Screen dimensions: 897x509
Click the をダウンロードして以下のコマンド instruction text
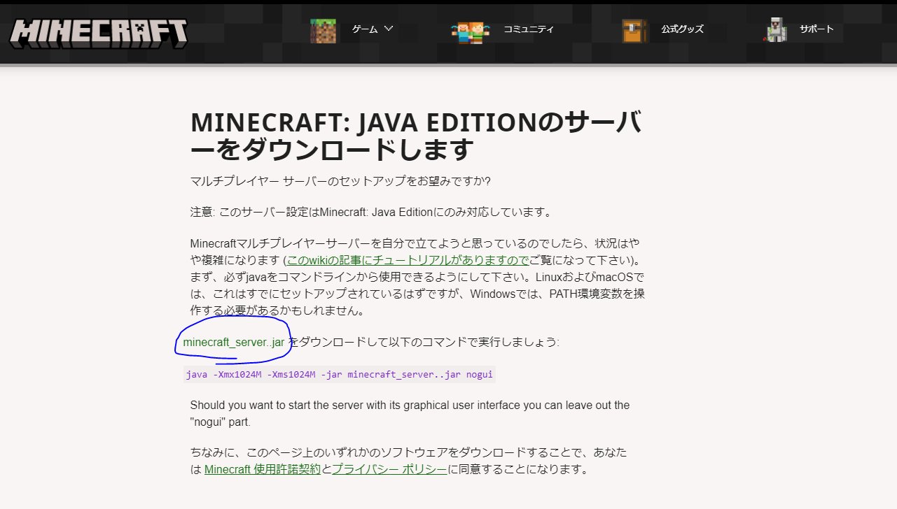(424, 343)
